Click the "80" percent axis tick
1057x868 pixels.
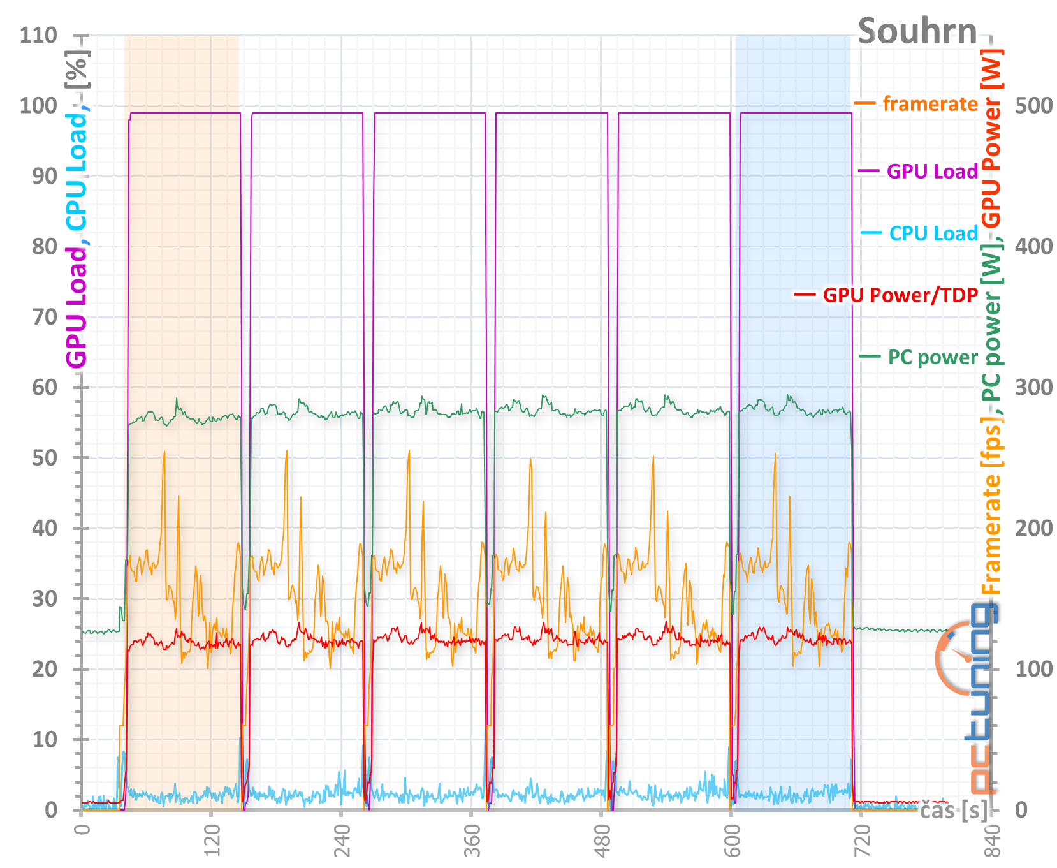pos(45,246)
